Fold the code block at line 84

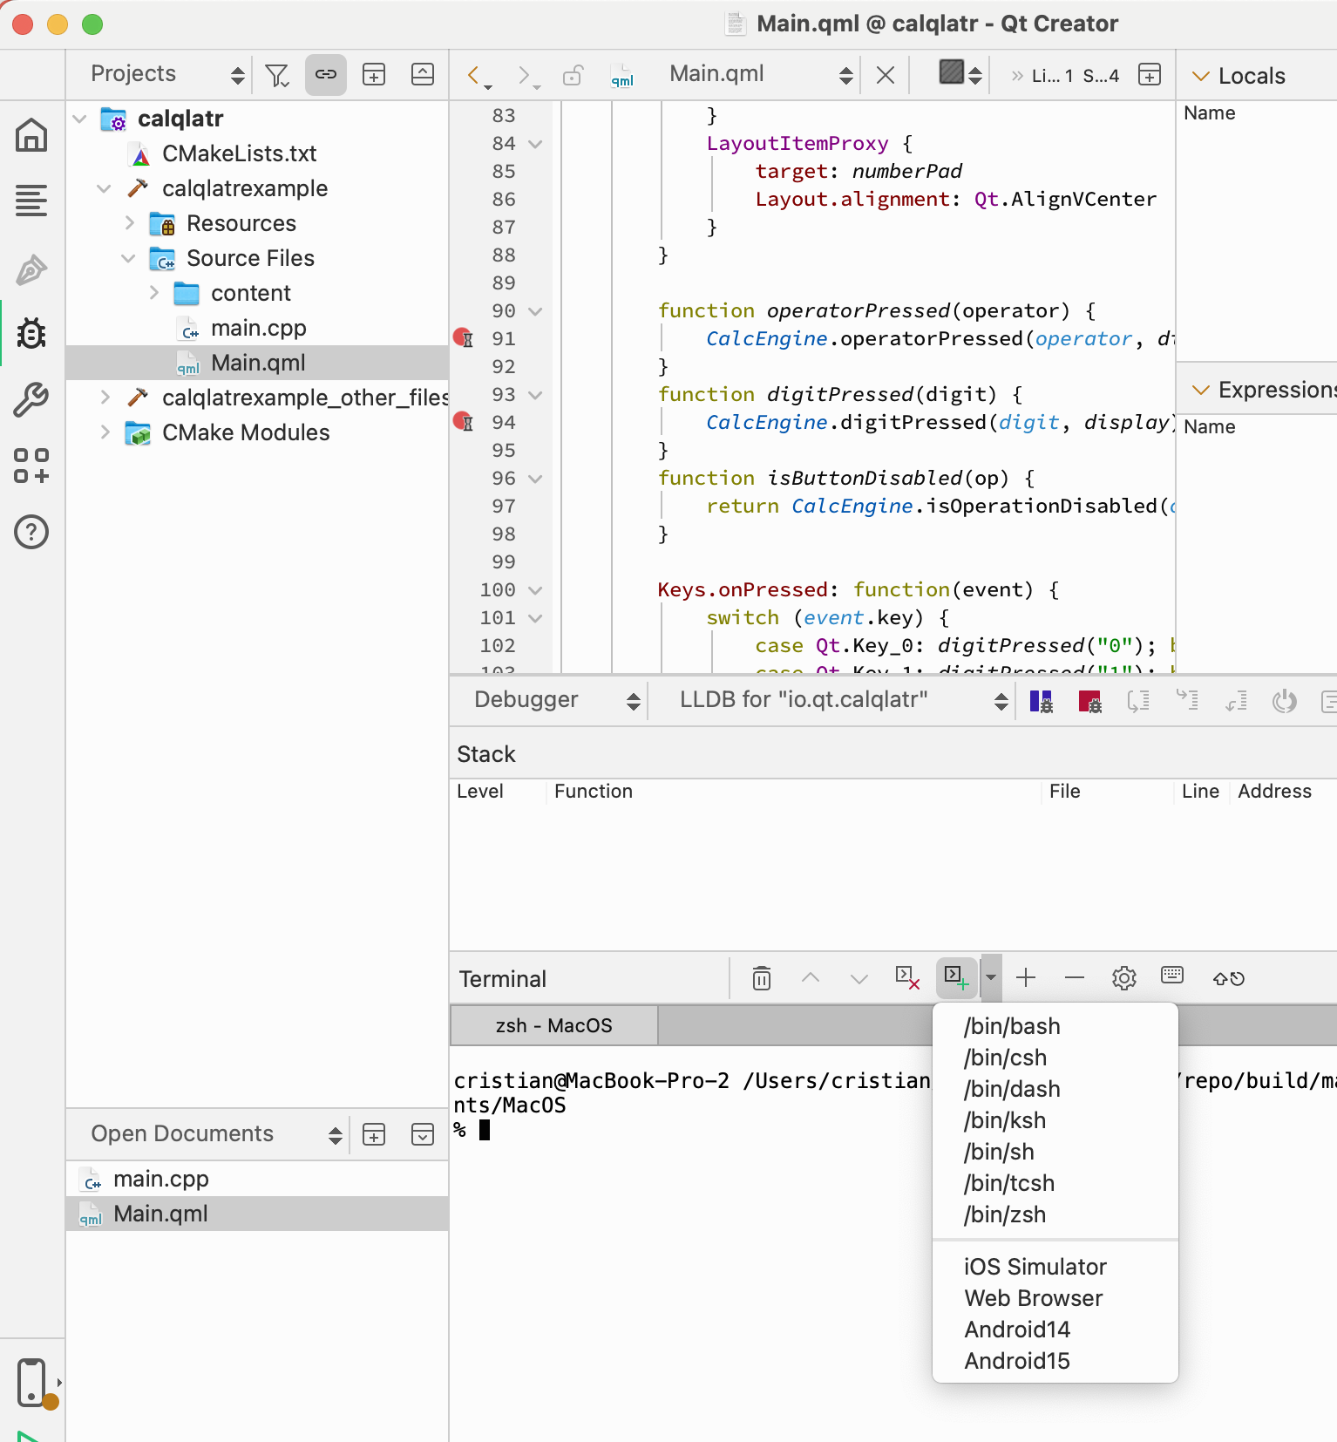(536, 144)
